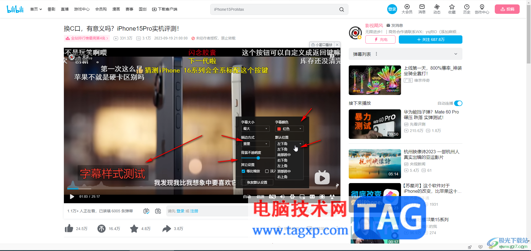Select 顶部居中 position option
Viewport: 531px width, 251px height.
coord(289,171)
